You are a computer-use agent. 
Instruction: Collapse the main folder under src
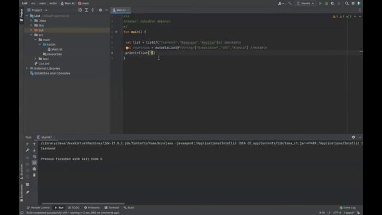pyautogui.click(x=36, y=40)
